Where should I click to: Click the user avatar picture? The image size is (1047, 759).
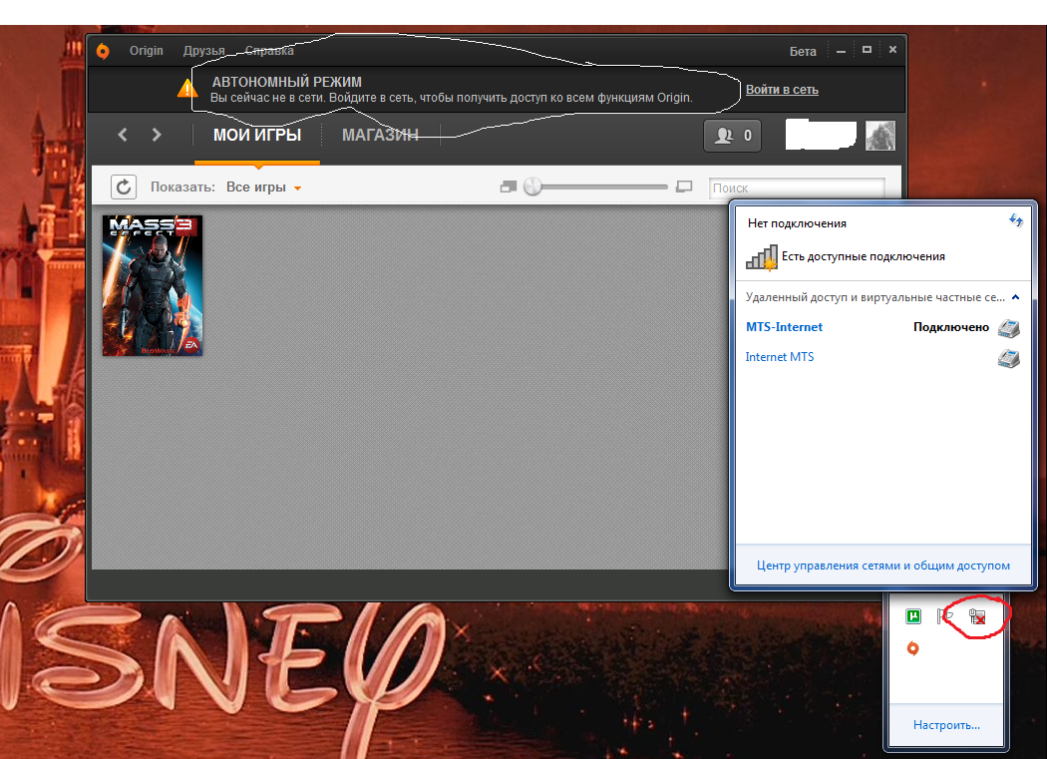[880, 136]
